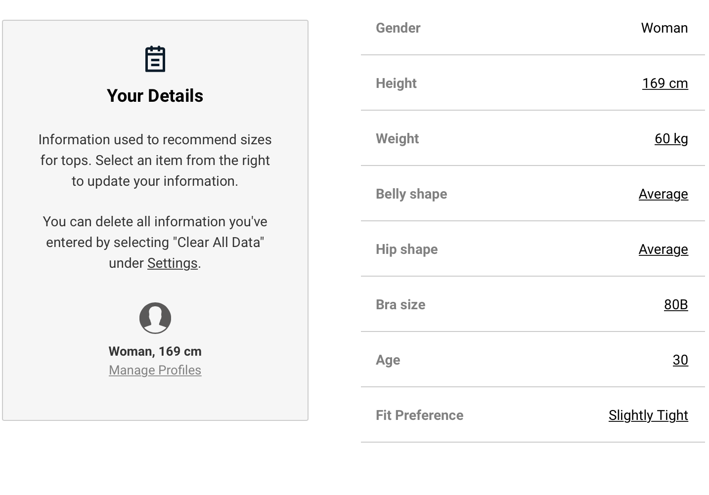Click the Your Details heading

[155, 96]
